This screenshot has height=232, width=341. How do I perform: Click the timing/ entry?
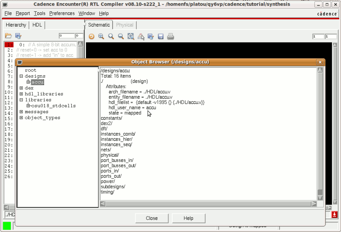[107, 192]
